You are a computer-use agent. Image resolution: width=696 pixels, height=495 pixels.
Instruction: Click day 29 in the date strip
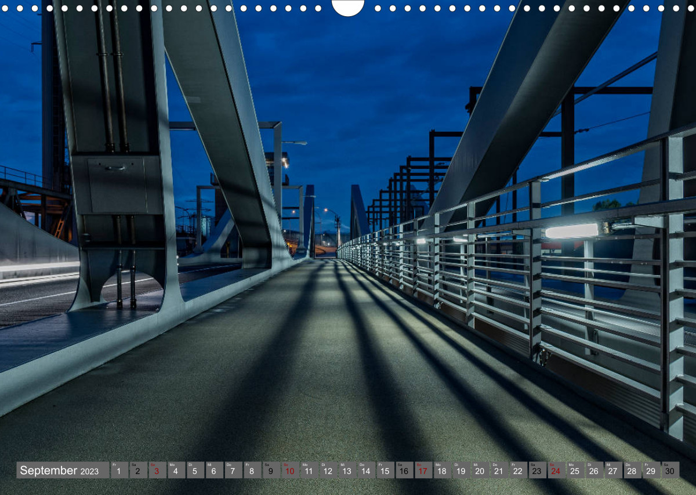651,470
